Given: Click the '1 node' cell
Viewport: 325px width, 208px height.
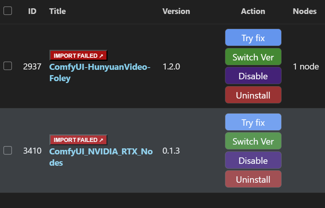Looking at the screenshot, I should (306, 66).
